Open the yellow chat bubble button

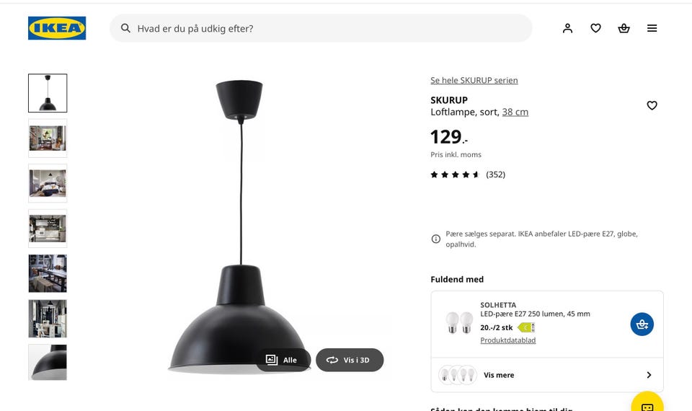[x=647, y=404]
